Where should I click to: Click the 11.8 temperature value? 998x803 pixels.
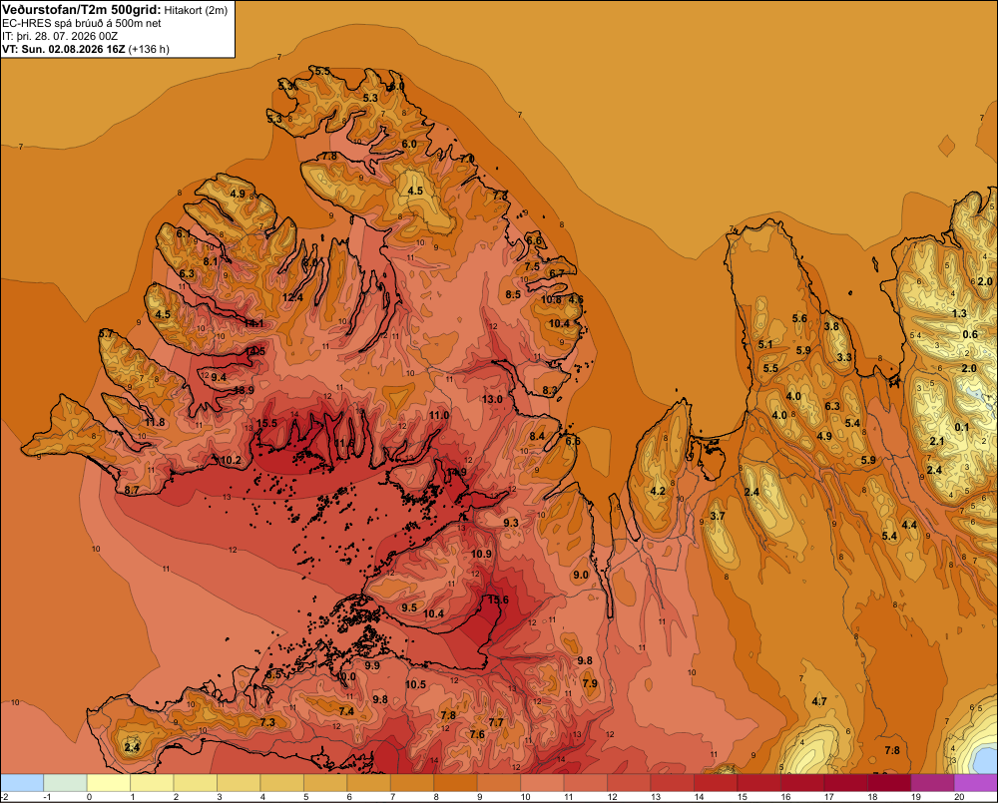pyautogui.click(x=155, y=422)
